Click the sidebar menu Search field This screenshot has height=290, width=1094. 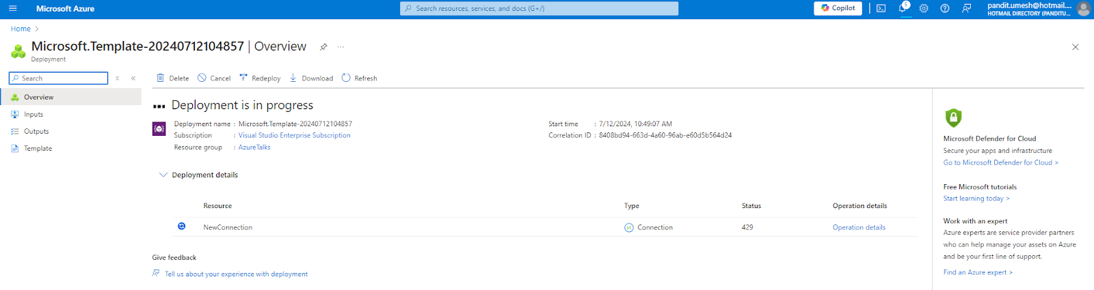(x=58, y=78)
